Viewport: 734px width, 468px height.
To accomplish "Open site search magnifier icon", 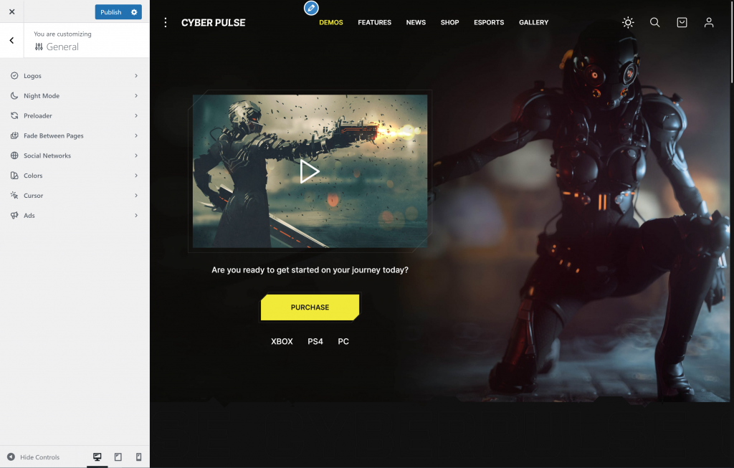I will [655, 22].
